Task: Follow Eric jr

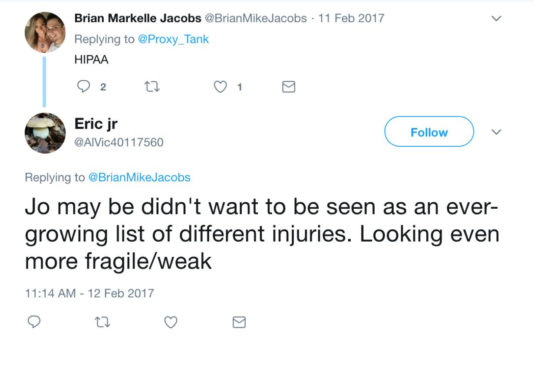Action: (429, 132)
